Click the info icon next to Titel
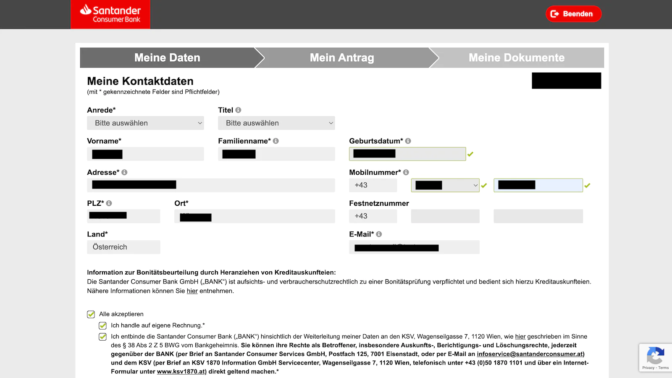 238,110
